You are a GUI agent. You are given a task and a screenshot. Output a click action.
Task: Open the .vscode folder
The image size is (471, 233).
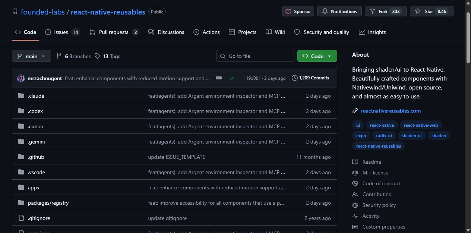[37, 172]
